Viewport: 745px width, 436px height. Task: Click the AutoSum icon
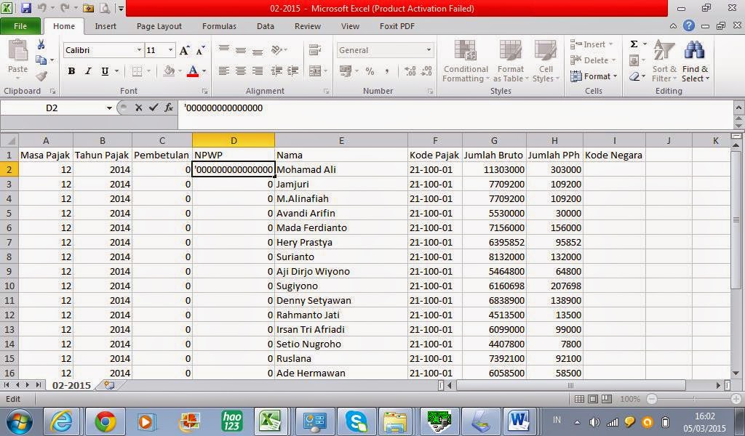tap(633, 44)
